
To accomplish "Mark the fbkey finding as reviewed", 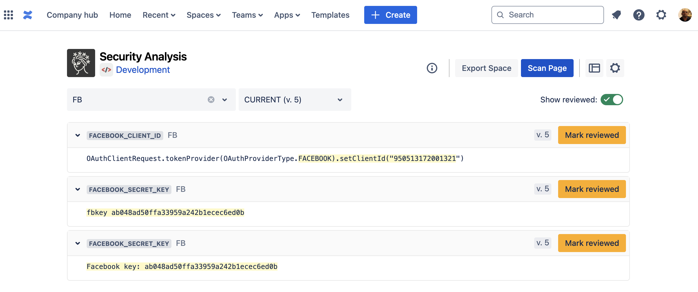I will click(592, 189).
